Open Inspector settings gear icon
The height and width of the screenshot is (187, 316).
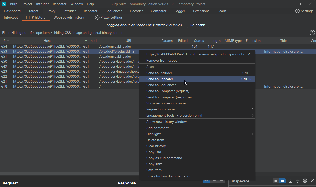point(305,181)
